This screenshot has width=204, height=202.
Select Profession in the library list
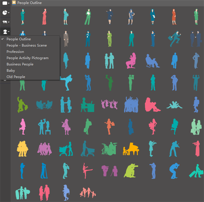(15, 52)
